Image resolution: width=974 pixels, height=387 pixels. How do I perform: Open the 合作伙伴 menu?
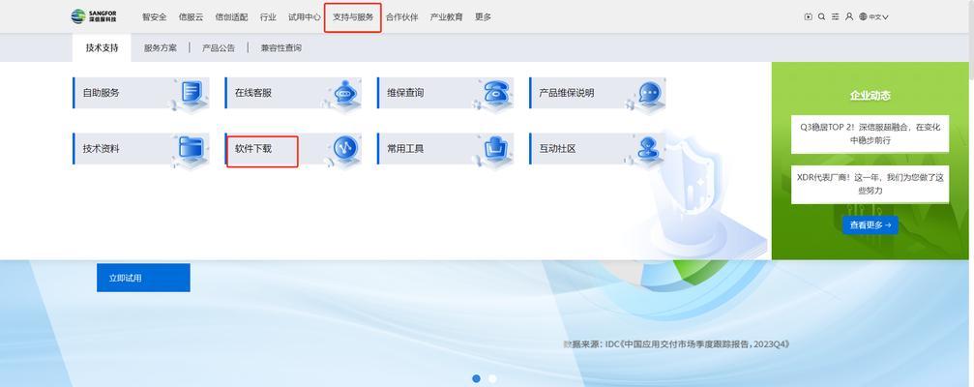click(402, 17)
